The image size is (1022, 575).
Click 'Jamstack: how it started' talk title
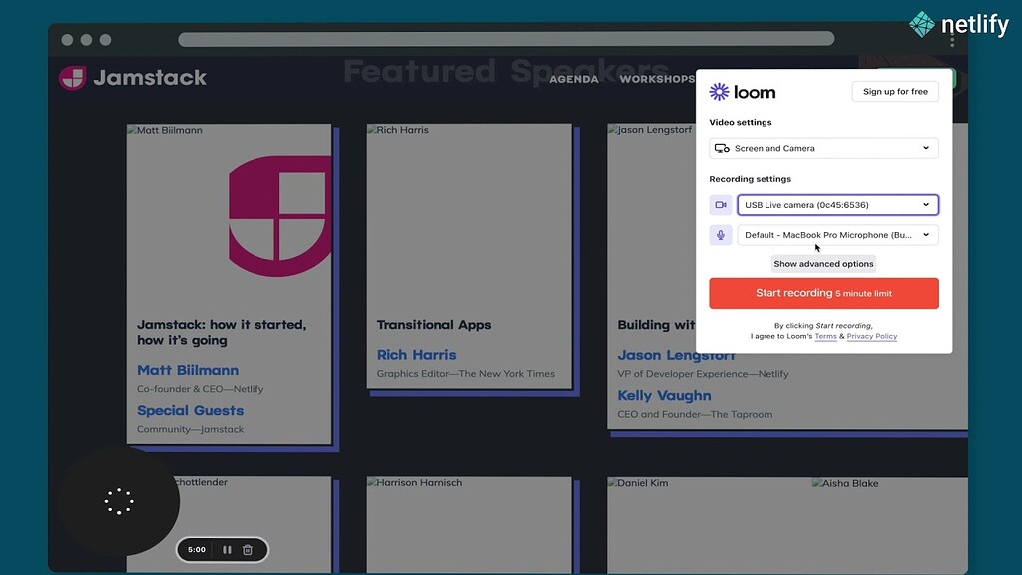pyautogui.click(x=222, y=332)
